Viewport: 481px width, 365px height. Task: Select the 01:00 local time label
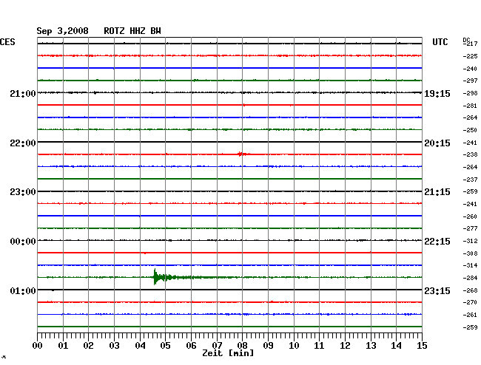(23, 290)
